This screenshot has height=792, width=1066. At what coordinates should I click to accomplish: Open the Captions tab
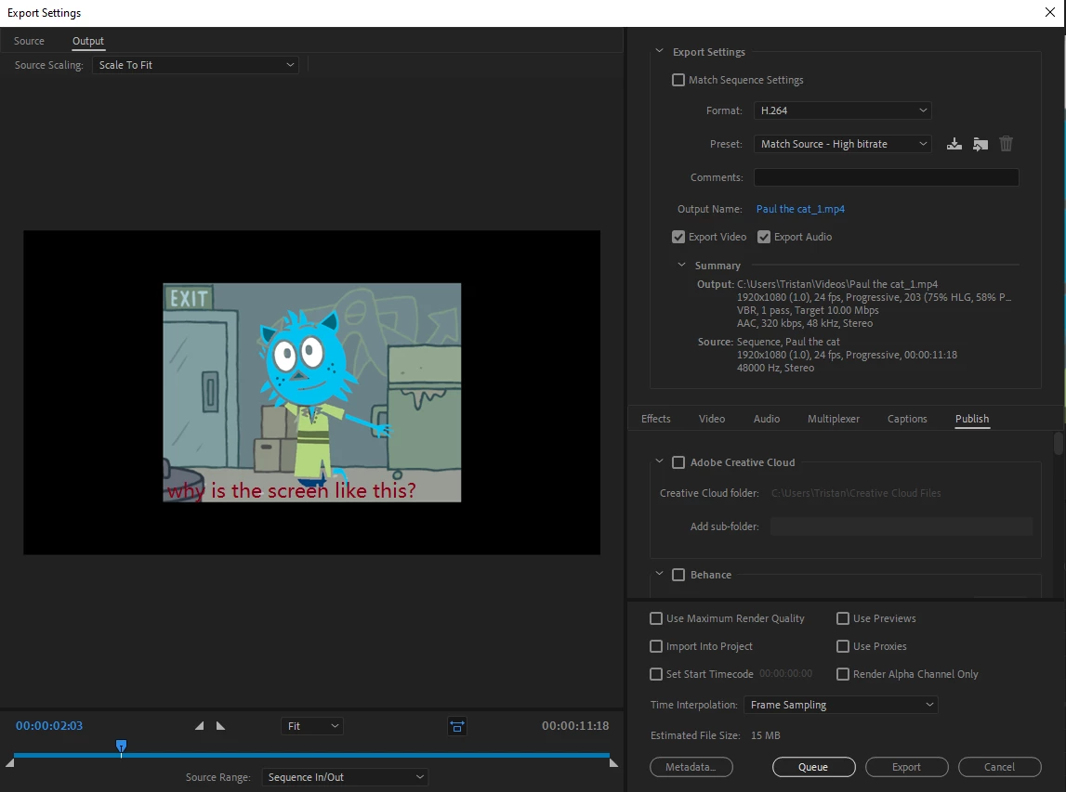[x=907, y=419]
